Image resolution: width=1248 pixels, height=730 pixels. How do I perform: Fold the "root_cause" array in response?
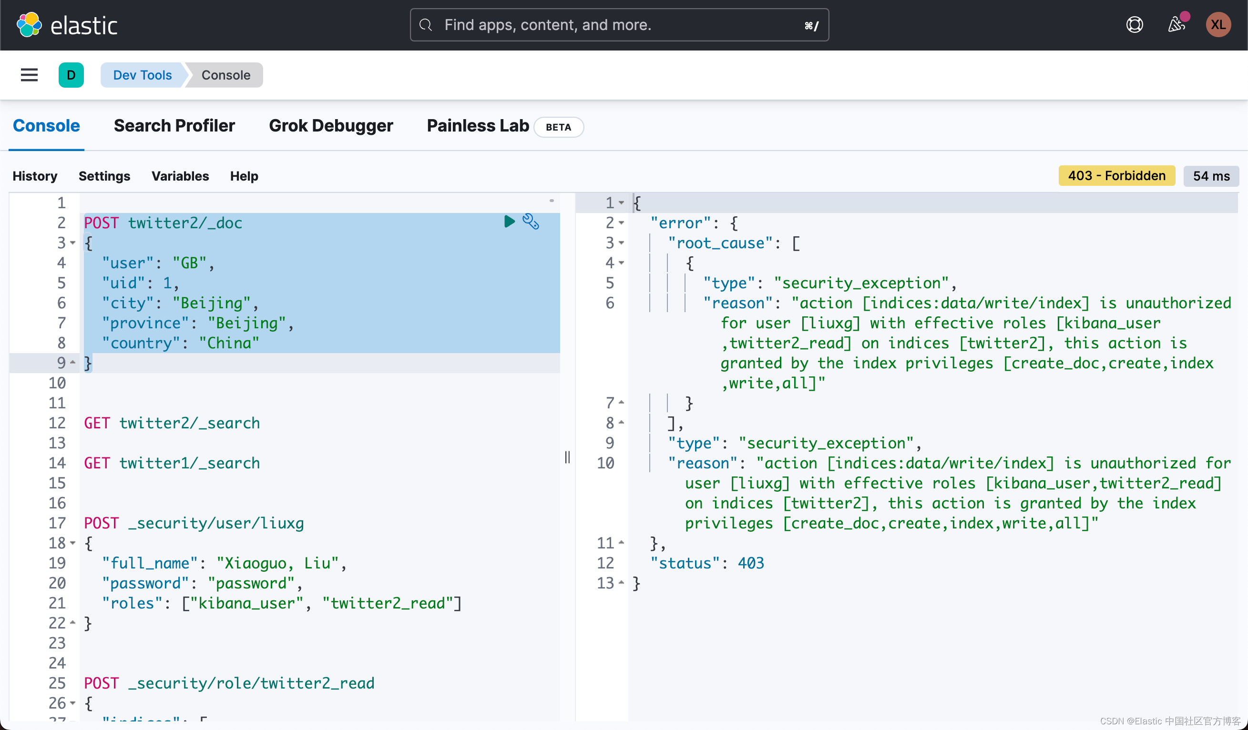pyautogui.click(x=621, y=243)
